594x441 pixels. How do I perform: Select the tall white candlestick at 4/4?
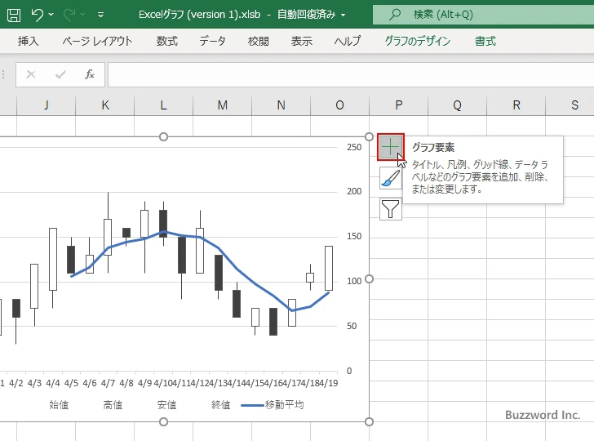tap(53, 260)
